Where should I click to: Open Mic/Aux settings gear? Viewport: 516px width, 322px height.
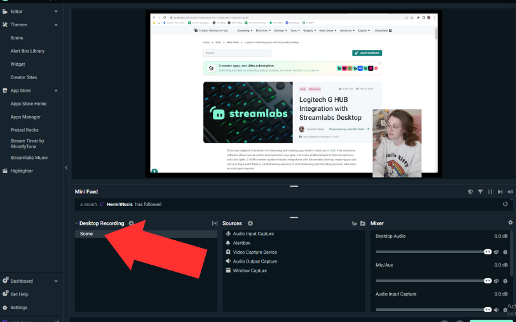pyautogui.click(x=505, y=281)
